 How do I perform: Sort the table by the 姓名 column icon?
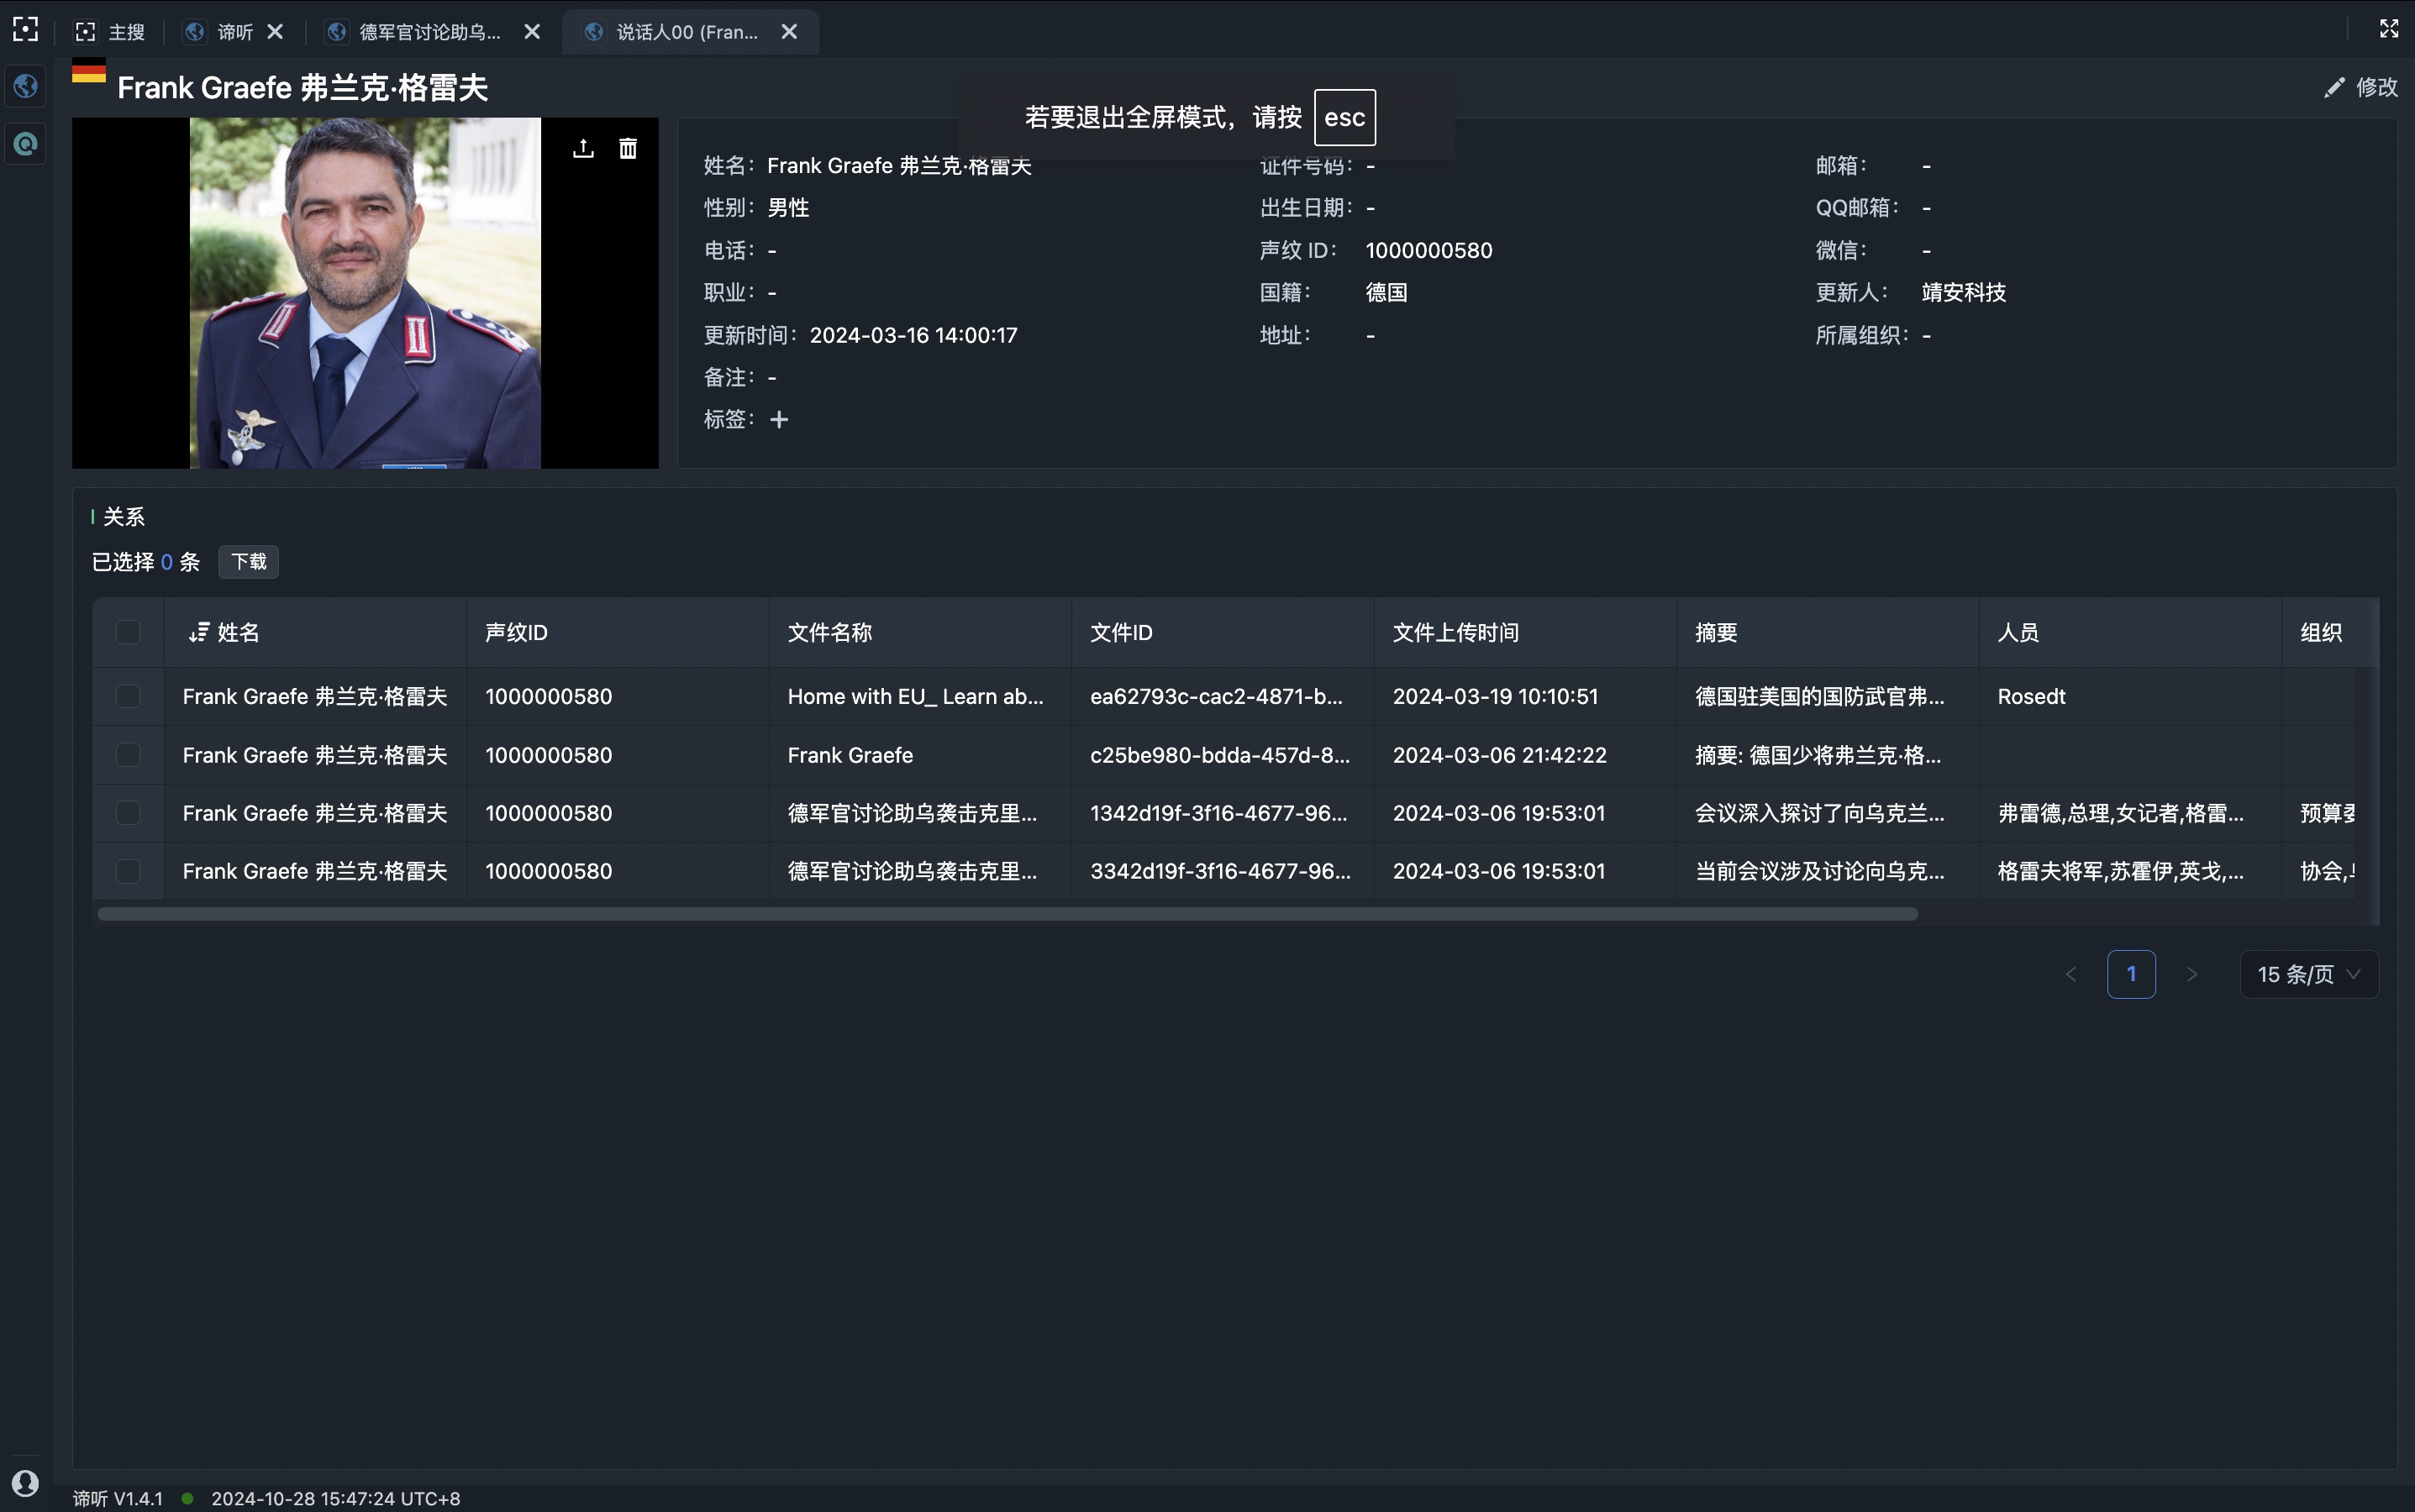coord(198,632)
